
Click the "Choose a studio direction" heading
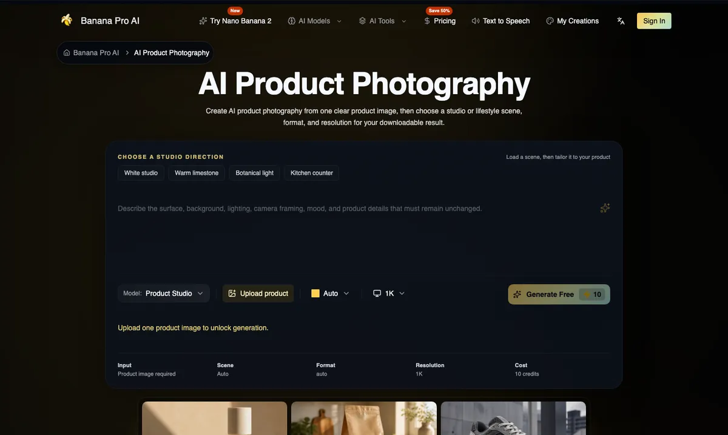coord(170,157)
